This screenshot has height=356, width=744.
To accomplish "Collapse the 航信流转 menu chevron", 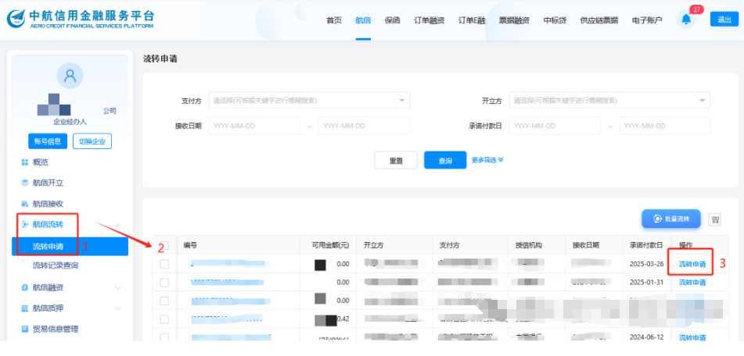I will point(118,224).
